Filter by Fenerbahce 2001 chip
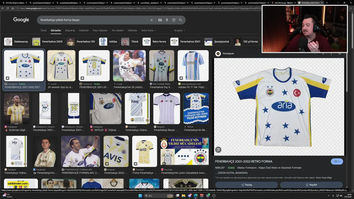This screenshot has height=199, width=354. pyautogui.click(x=186, y=42)
